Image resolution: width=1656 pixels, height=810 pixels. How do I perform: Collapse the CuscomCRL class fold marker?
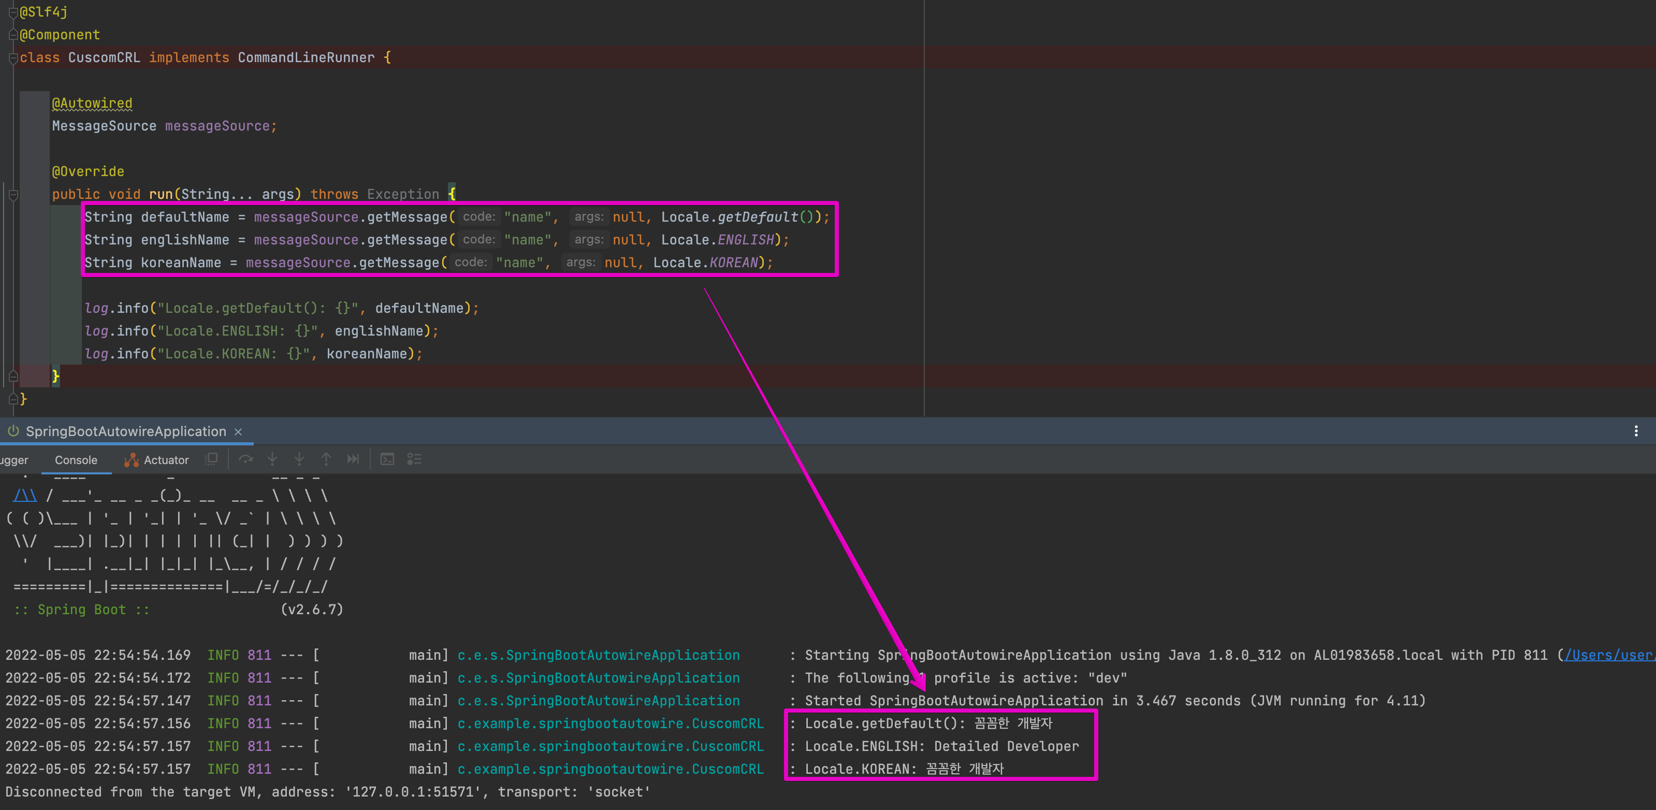pyautogui.click(x=13, y=58)
